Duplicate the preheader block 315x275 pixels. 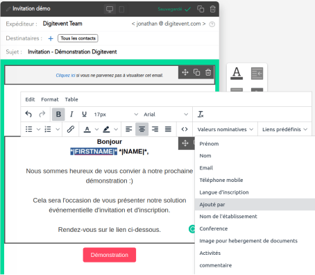pyautogui.click(x=196, y=72)
